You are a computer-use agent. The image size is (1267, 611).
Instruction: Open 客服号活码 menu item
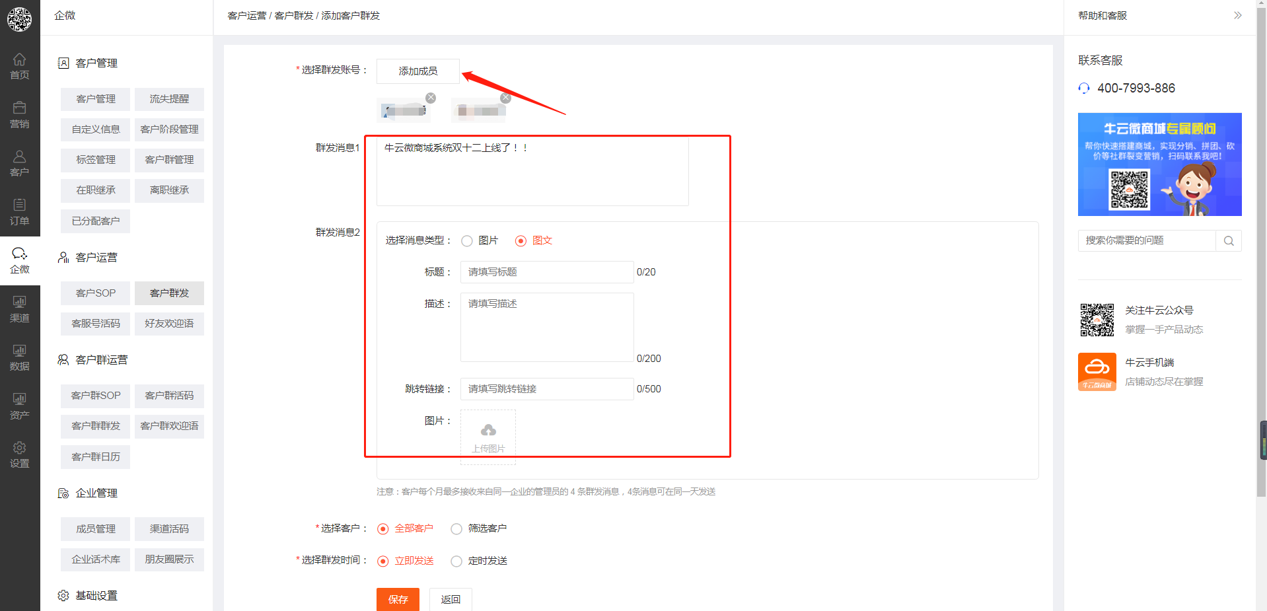[x=95, y=324]
